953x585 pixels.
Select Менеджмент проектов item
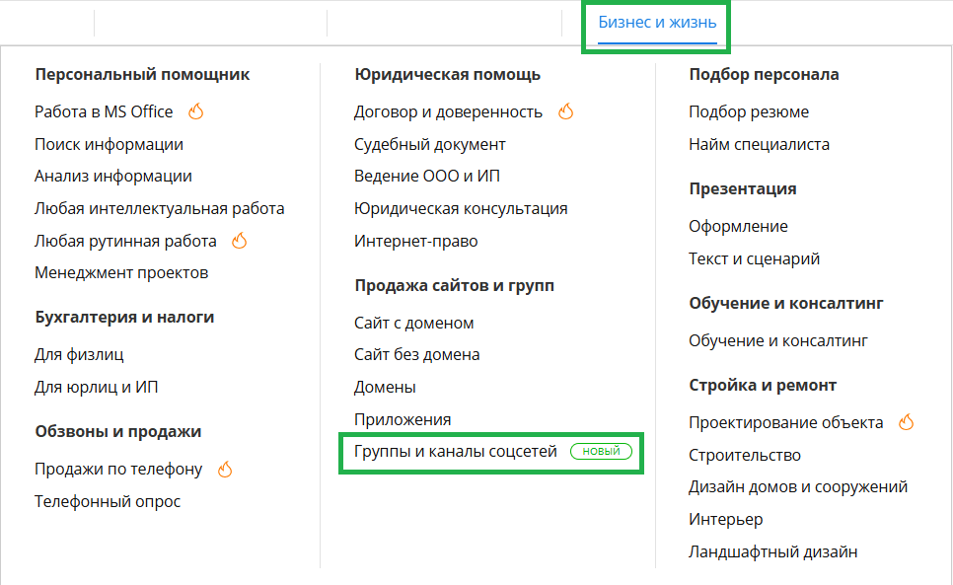coord(121,272)
